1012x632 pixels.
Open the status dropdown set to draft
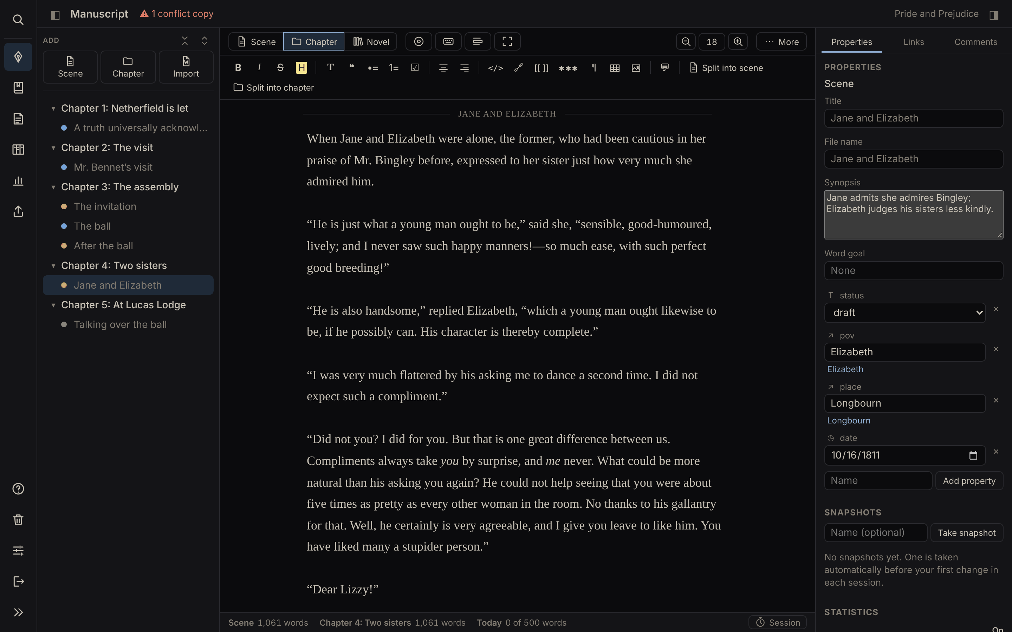click(x=905, y=312)
